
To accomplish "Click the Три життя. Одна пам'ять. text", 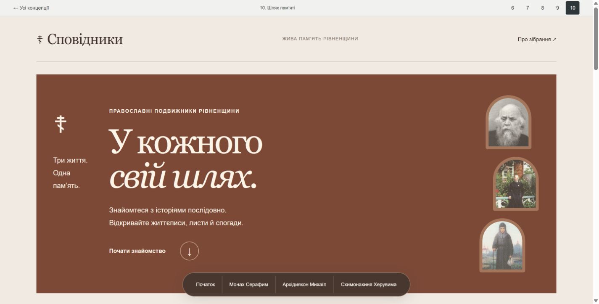I will [70, 173].
